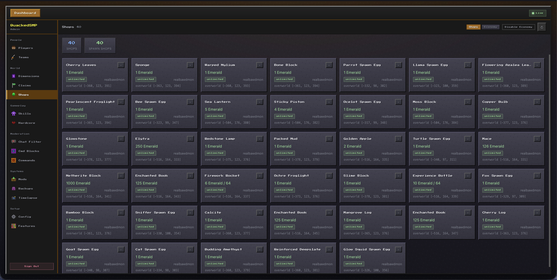Select the Shops tab in header
557x280 pixels.
click(473, 27)
